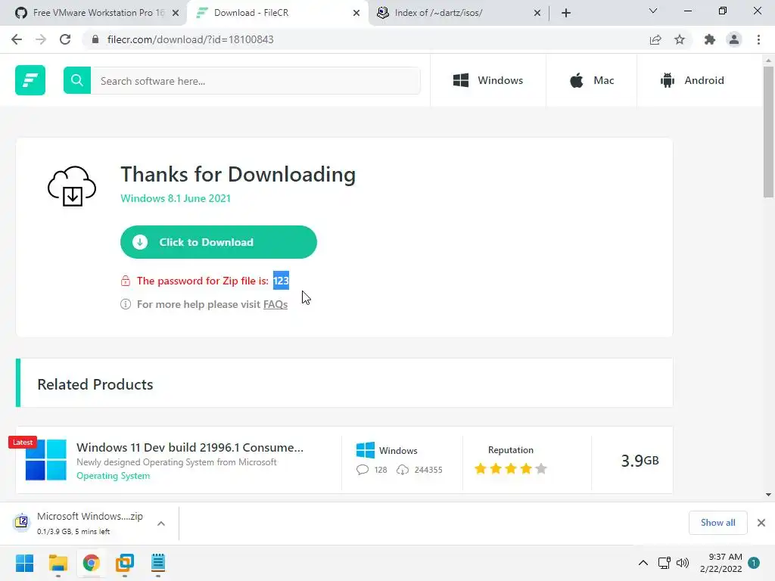Click the FileCR logo icon

[30, 80]
